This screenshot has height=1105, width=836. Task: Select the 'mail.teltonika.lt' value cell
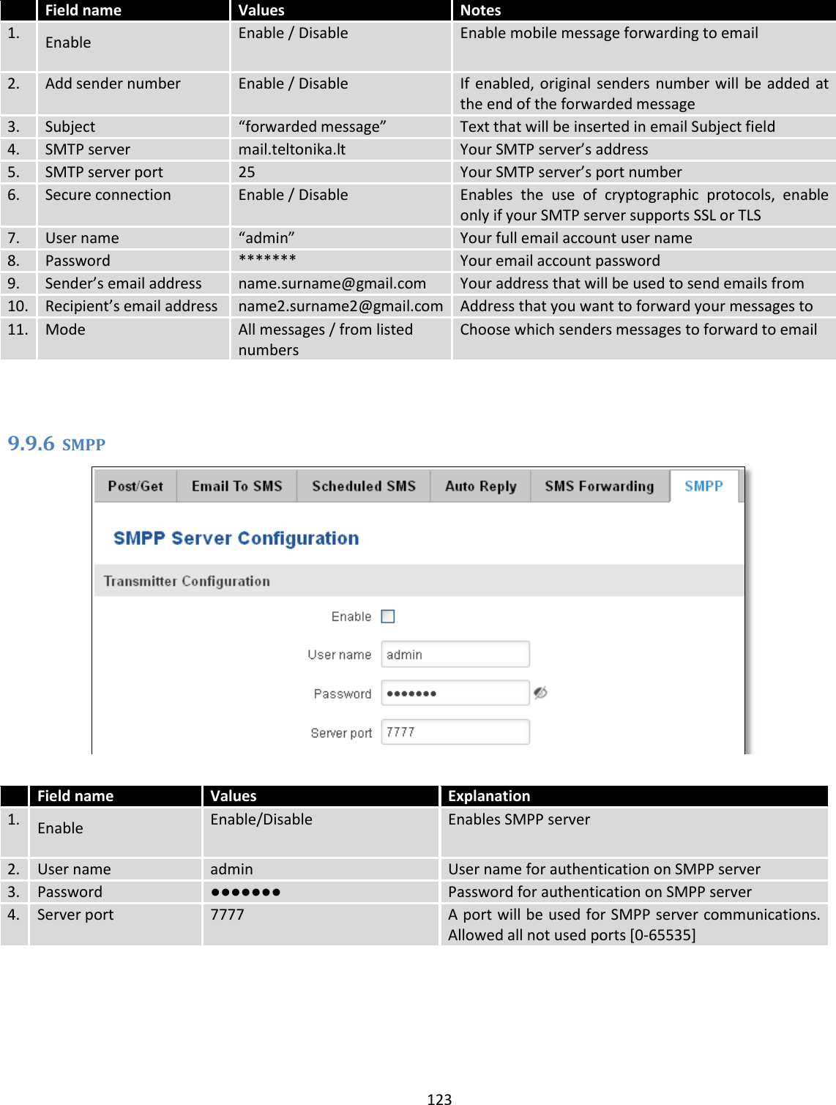340,149
